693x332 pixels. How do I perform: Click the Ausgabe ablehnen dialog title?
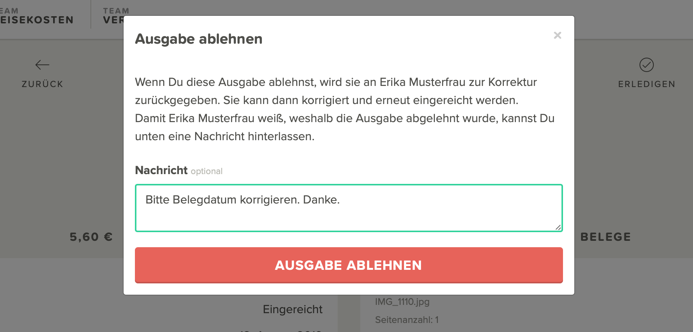coord(199,39)
